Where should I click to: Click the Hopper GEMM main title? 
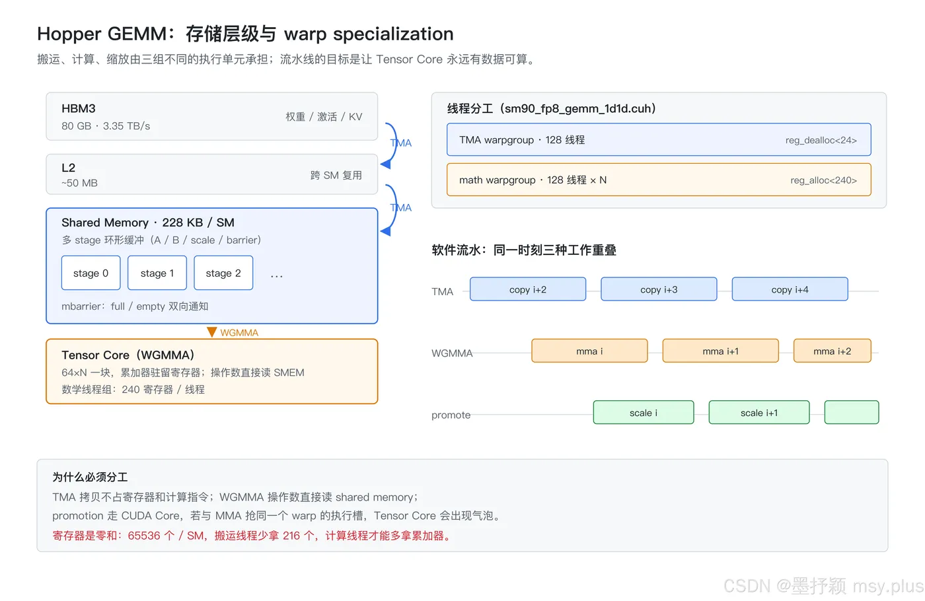(x=245, y=34)
